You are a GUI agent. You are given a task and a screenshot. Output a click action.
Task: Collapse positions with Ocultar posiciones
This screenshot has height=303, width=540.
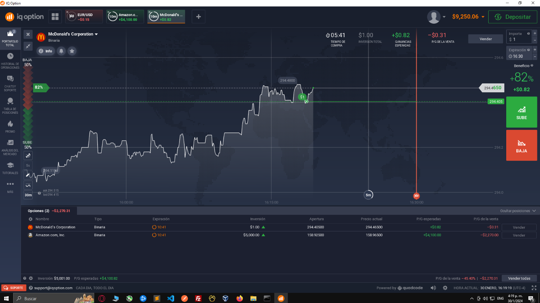(x=518, y=211)
